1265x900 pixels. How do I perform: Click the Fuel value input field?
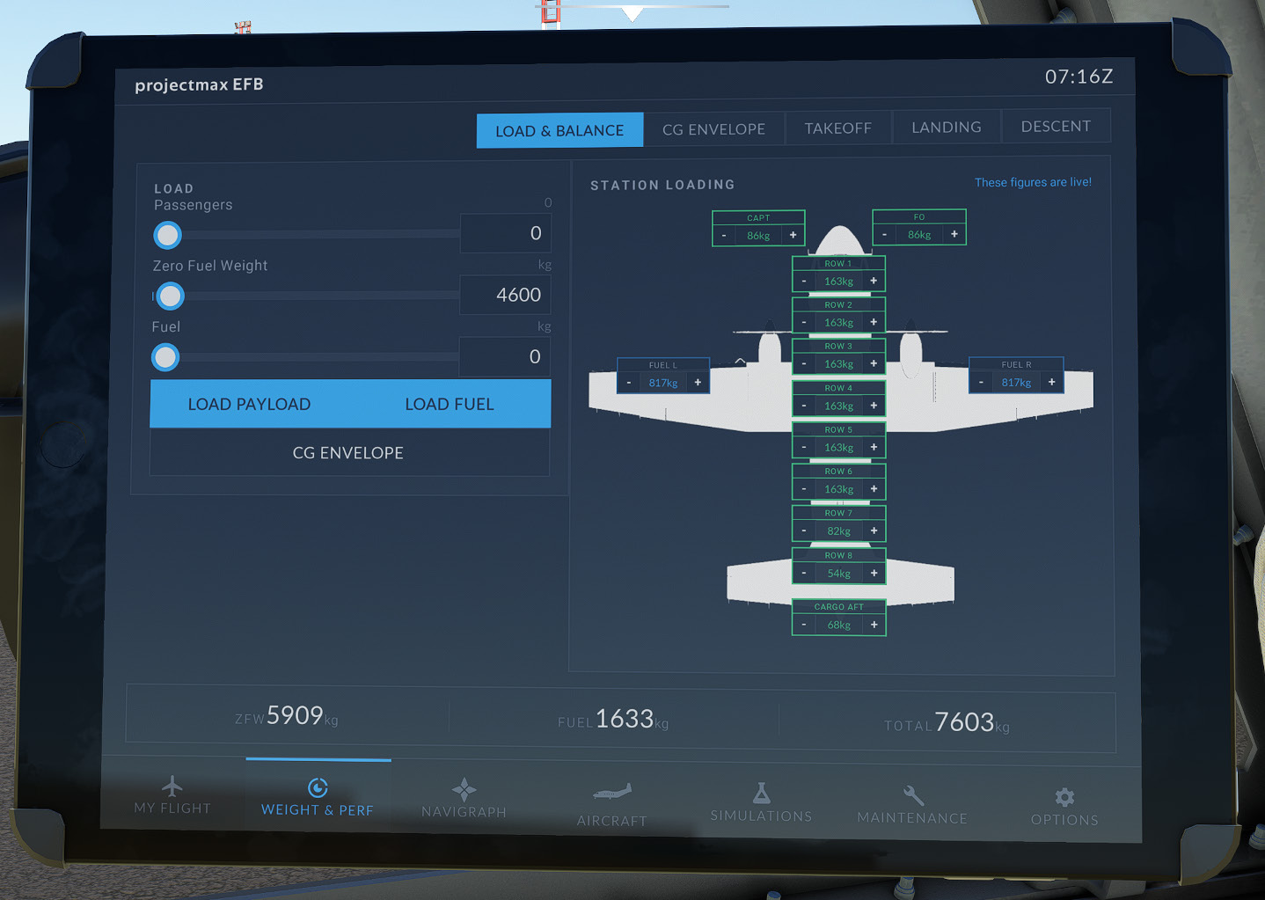[x=505, y=356]
